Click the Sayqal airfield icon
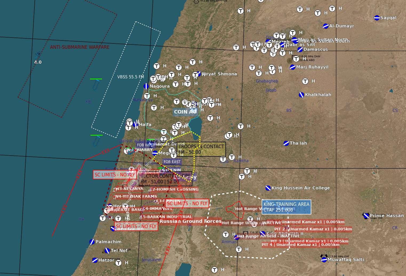This screenshot has width=406, height=276. [377, 18]
